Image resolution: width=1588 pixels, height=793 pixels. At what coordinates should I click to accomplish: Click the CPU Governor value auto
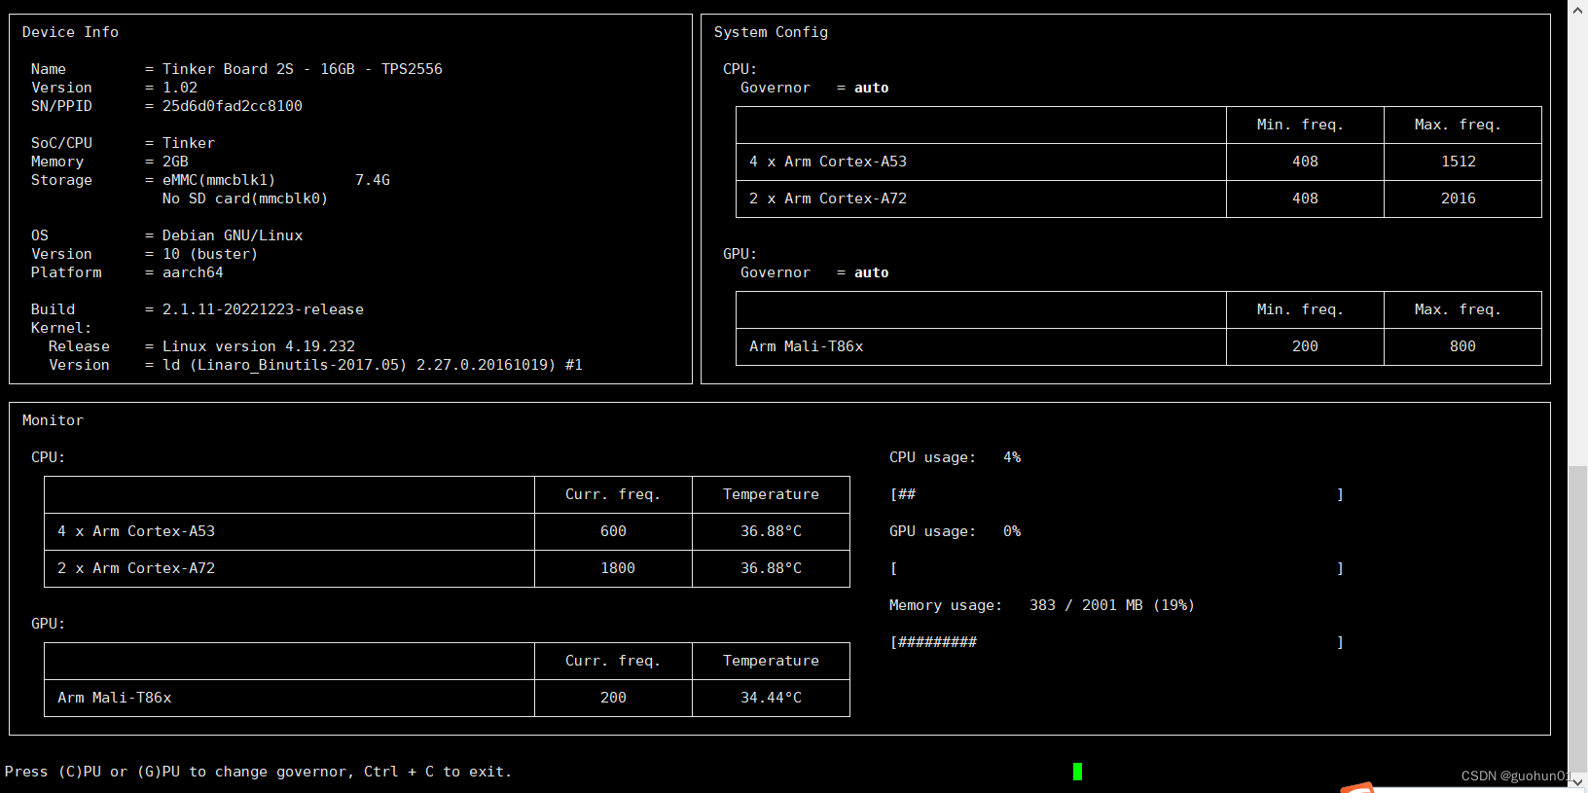click(x=872, y=88)
